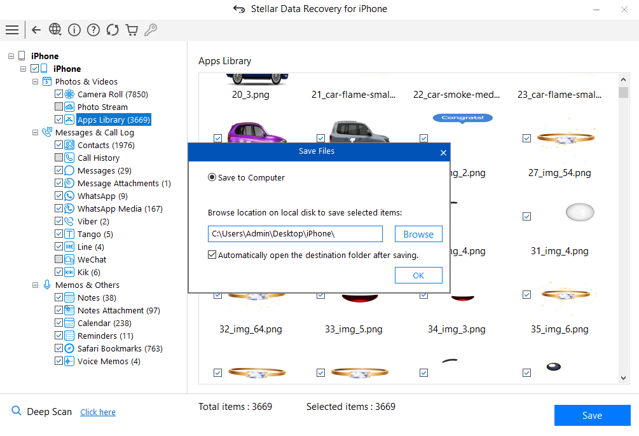The width and height of the screenshot is (639, 436).
Task: Open the help question mark icon
Action: click(93, 30)
